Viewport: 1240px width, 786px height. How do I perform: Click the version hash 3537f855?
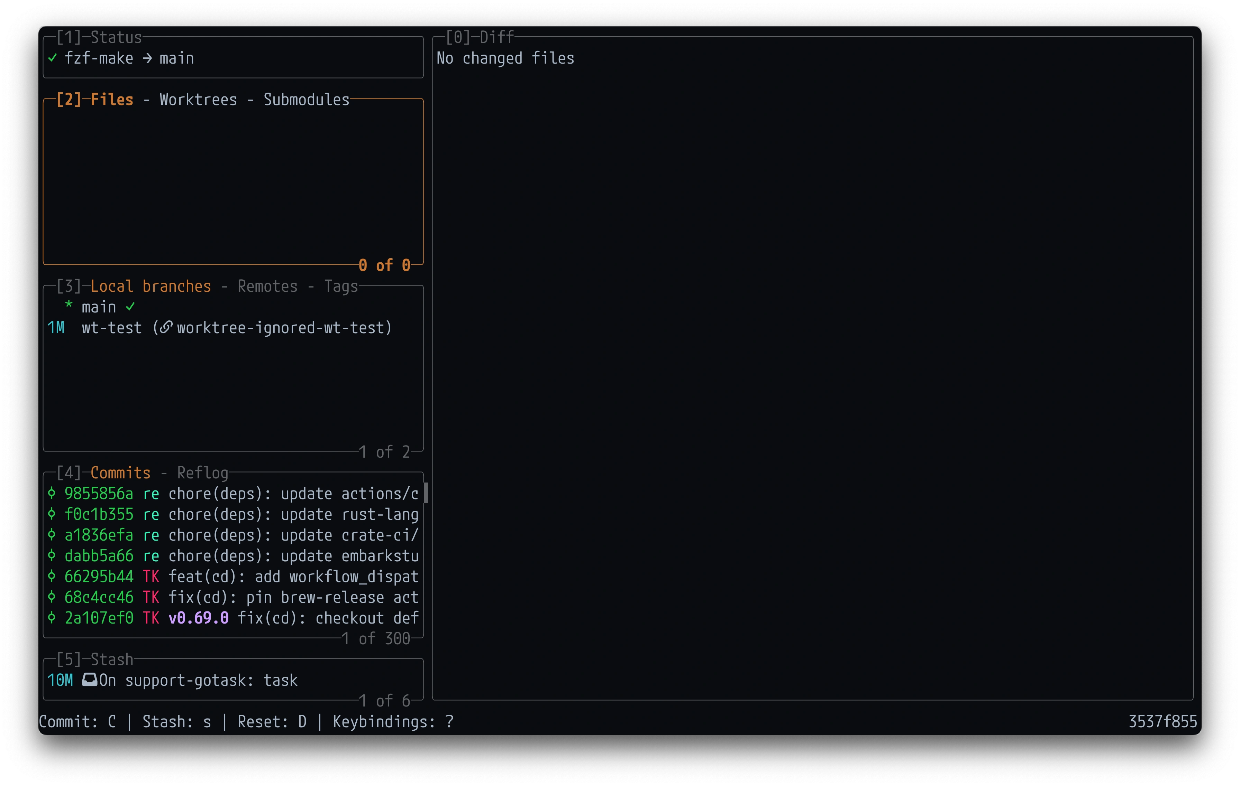click(1162, 722)
